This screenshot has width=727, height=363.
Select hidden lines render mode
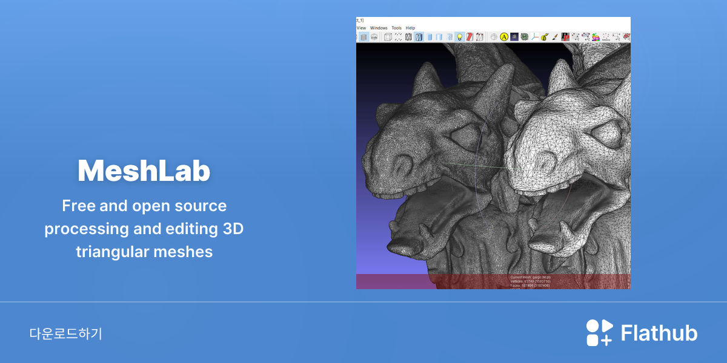[x=419, y=37]
